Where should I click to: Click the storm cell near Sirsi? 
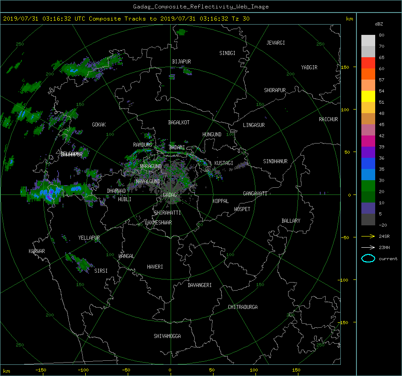(80, 262)
